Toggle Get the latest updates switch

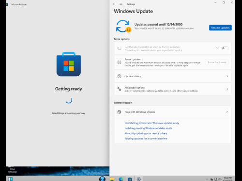(225, 48)
